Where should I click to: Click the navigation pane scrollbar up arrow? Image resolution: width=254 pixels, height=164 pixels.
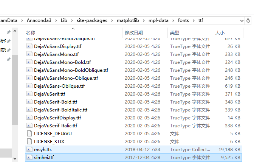(15, 31)
